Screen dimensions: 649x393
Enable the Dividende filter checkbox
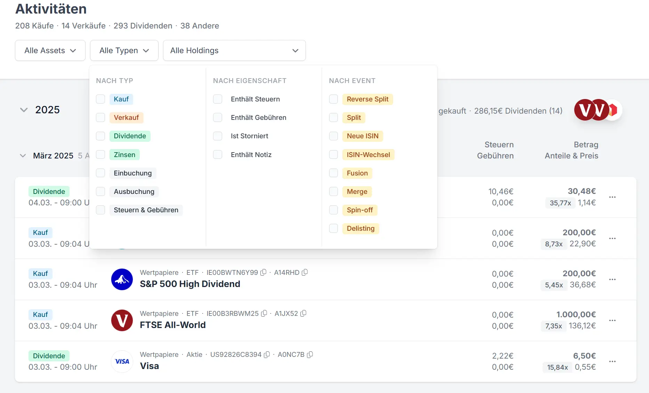[x=100, y=136]
